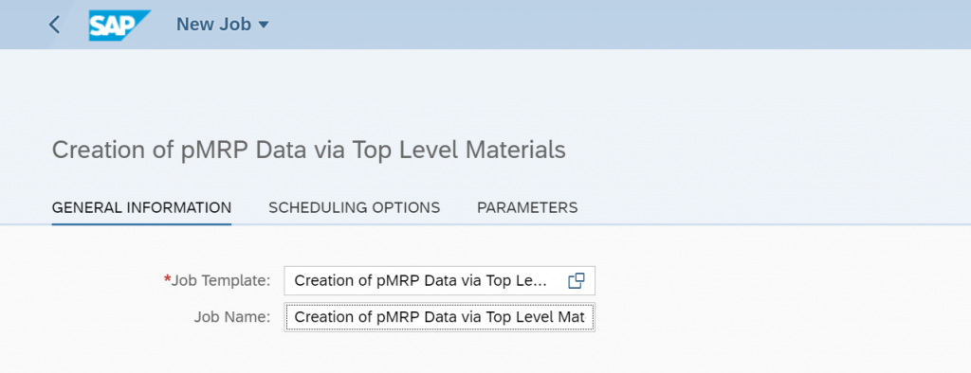The width and height of the screenshot is (971, 373).
Task: Click the word 'Creation' in Job Name value
Action: click(321, 317)
